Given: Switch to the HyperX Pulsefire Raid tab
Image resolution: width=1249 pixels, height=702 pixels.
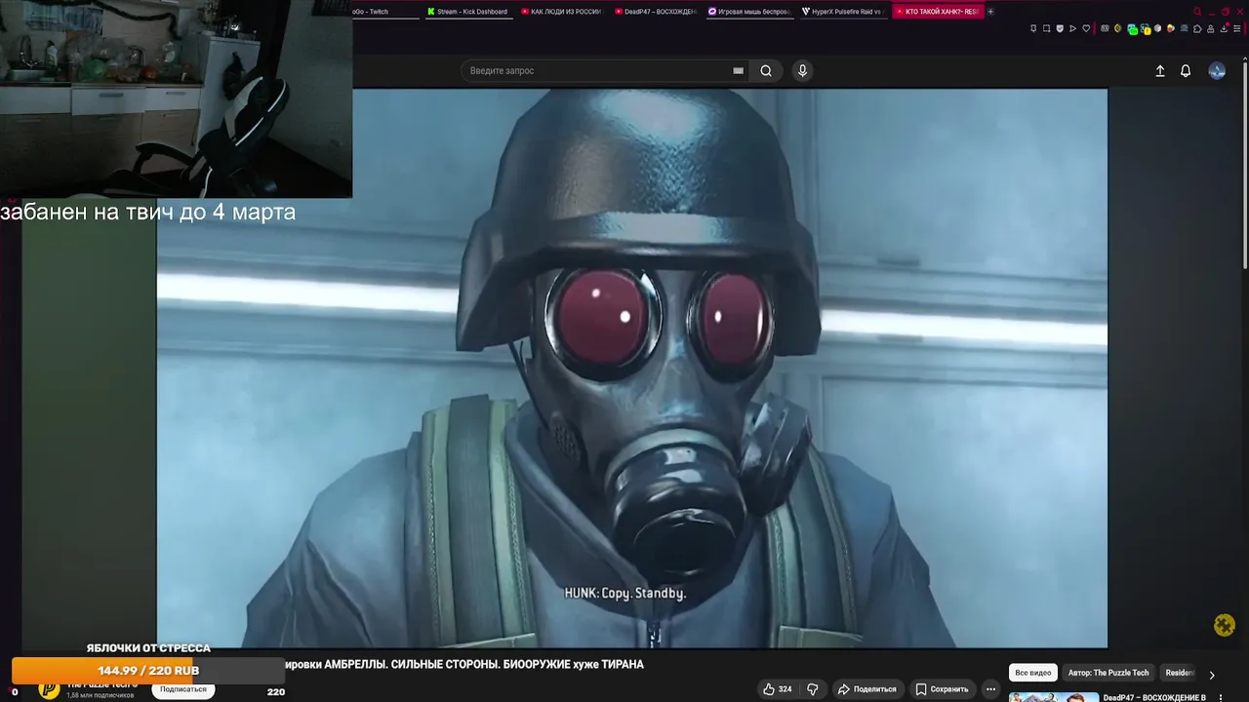Looking at the screenshot, I should click(843, 12).
